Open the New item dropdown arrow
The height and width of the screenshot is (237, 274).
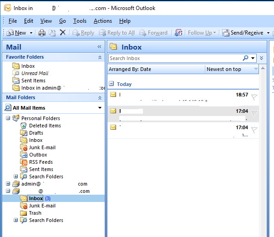coord(31,33)
